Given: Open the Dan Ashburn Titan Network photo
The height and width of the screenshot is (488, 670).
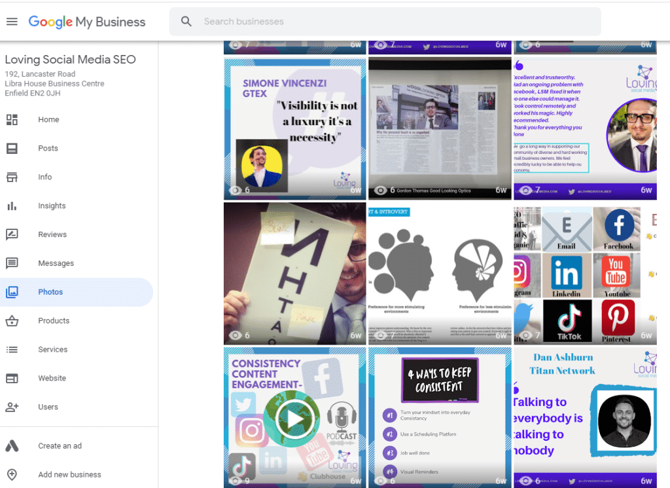Looking at the screenshot, I should click(x=585, y=417).
